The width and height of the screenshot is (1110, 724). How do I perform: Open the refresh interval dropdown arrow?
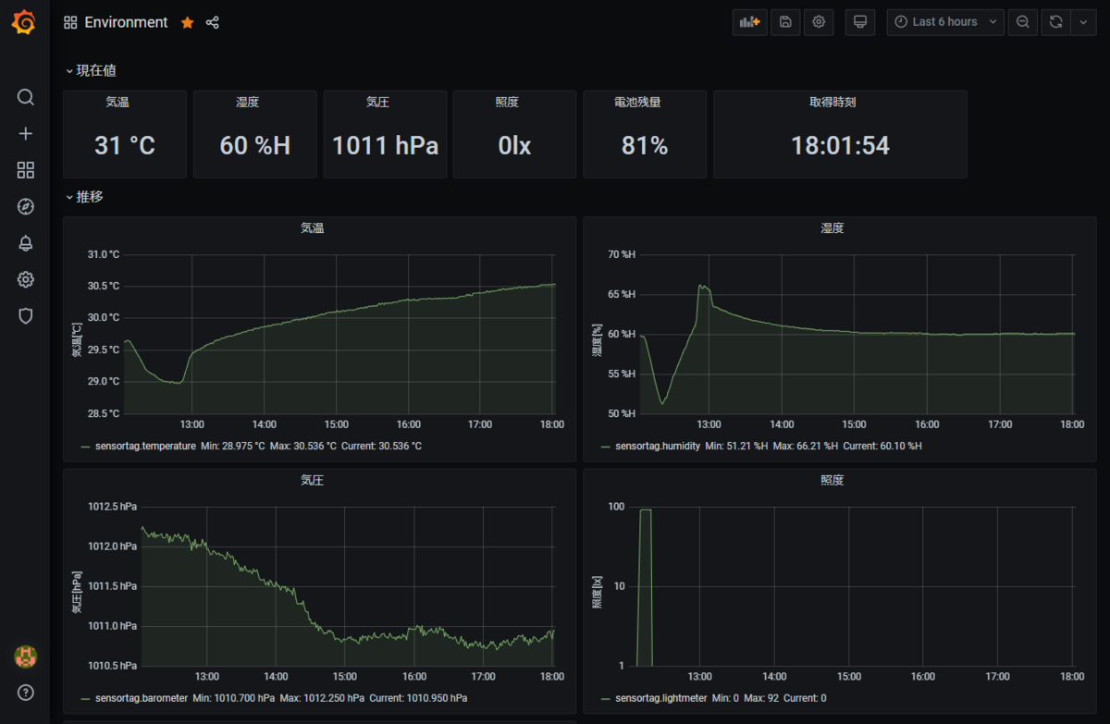point(1083,22)
